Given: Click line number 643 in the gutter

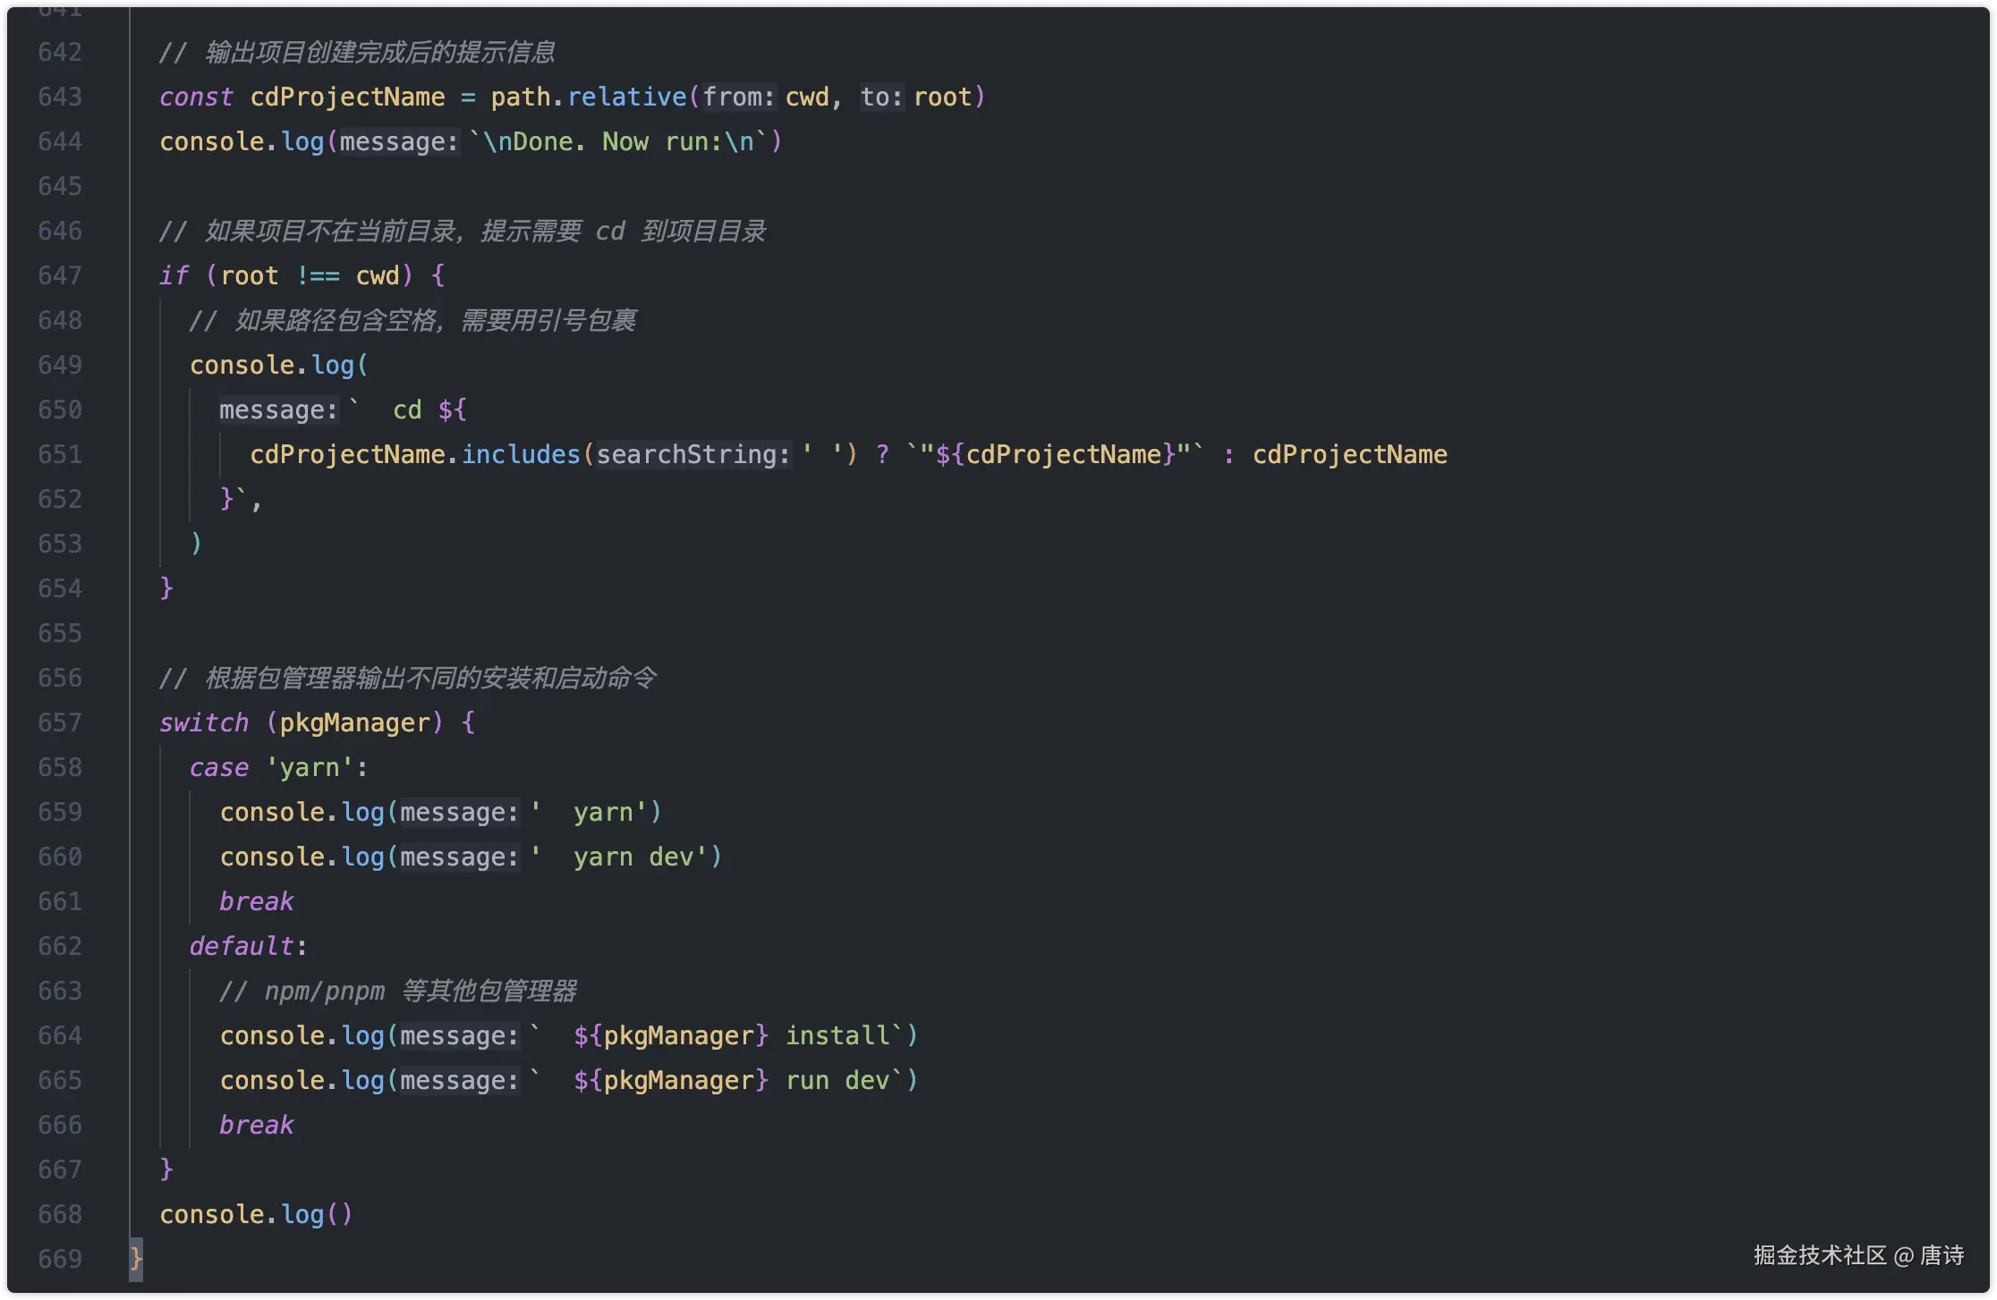Looking at the screenshot, I should (60, 97).
